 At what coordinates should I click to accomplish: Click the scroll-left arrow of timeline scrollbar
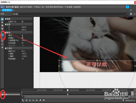tap(23, 97)
